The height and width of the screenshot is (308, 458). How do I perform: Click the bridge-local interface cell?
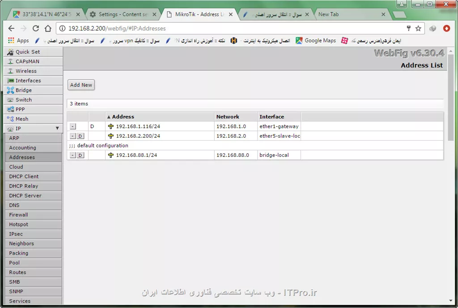point(279,155)
